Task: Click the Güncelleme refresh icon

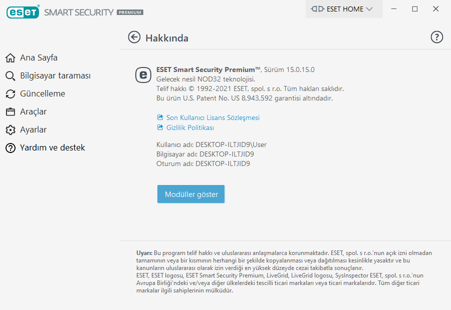Action: tap(10, 94)
